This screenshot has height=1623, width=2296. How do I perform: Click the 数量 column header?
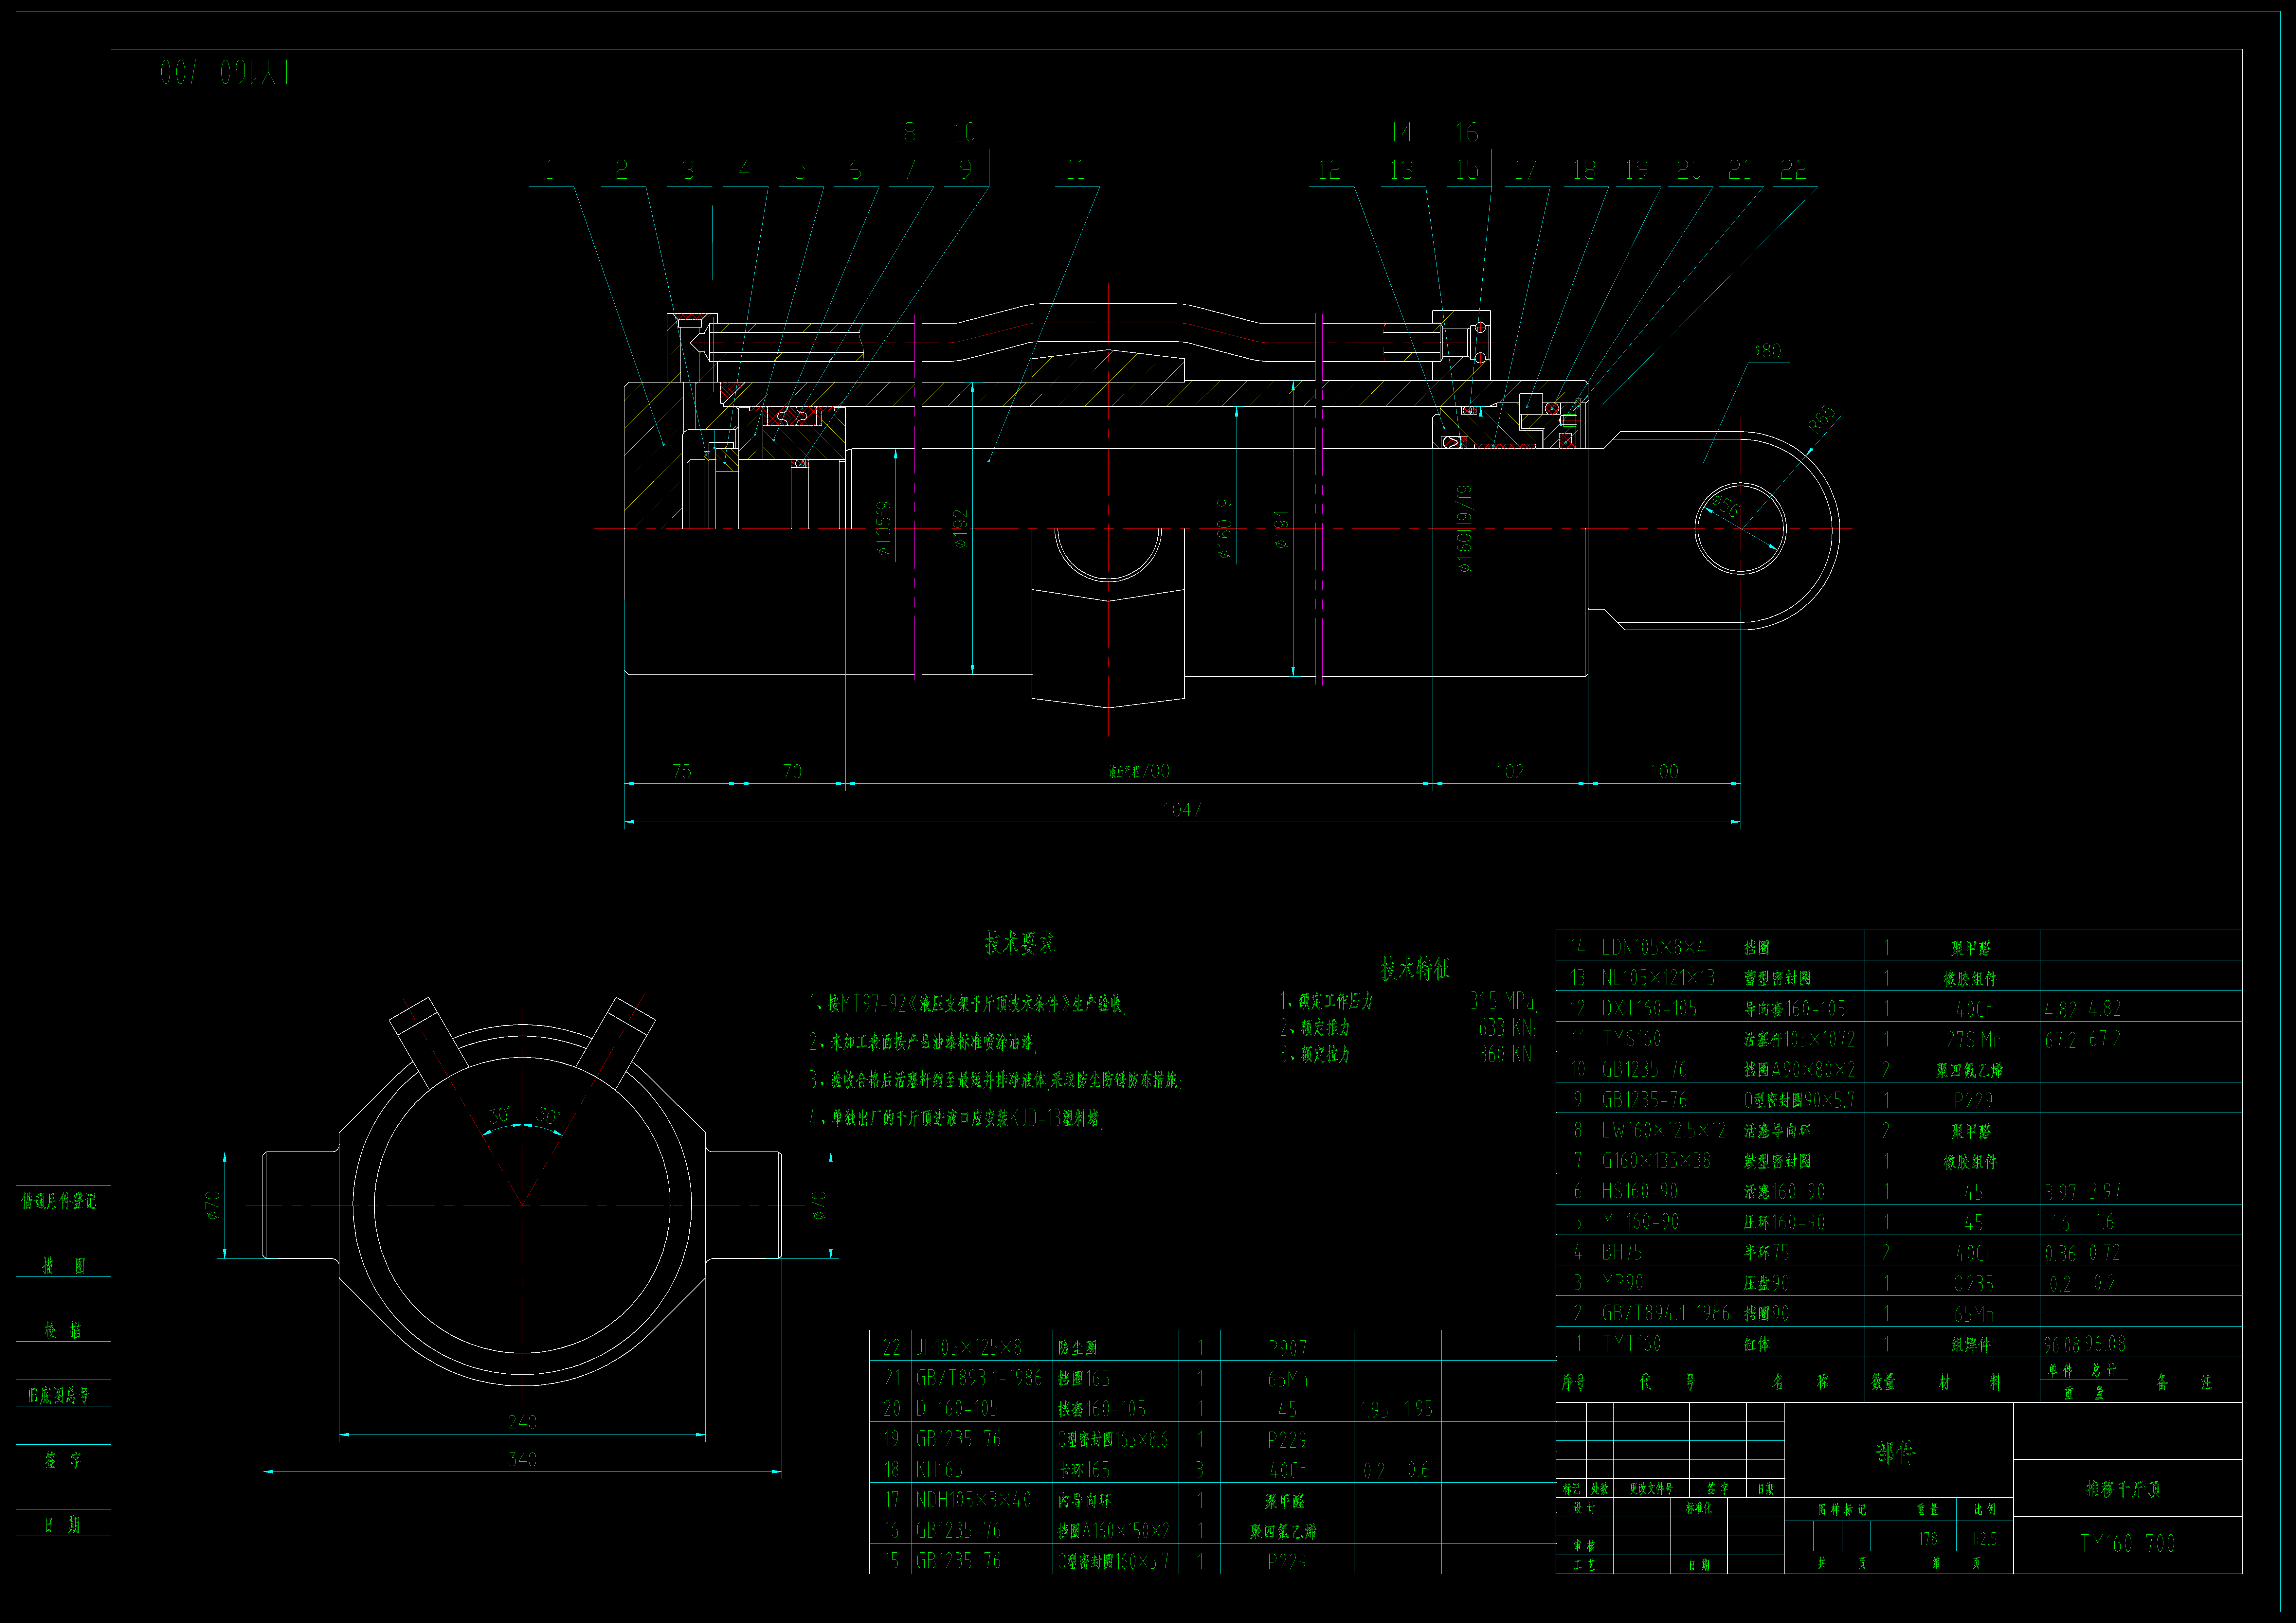point(1883,1382)
